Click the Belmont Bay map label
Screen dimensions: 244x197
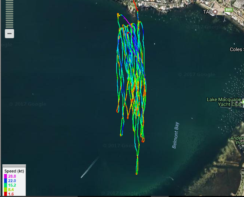click(x=176, y=135)
